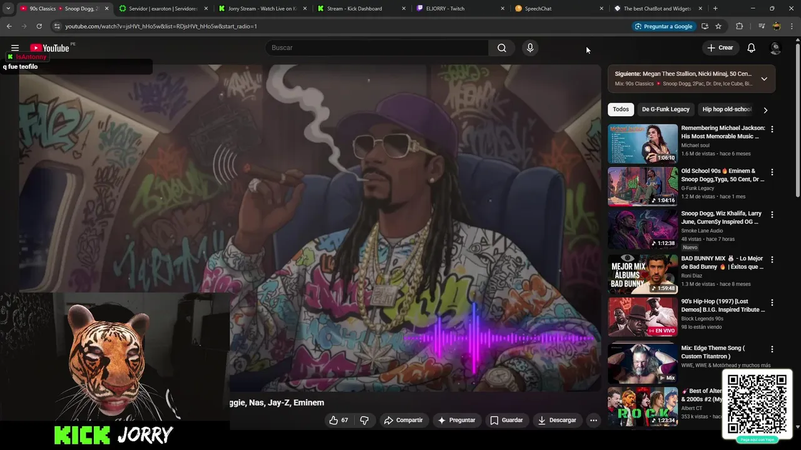Select the De G-Funk Legacy chip
Image resolution: width=801 pixels, height=450 pixels.
tap(666, 109)
